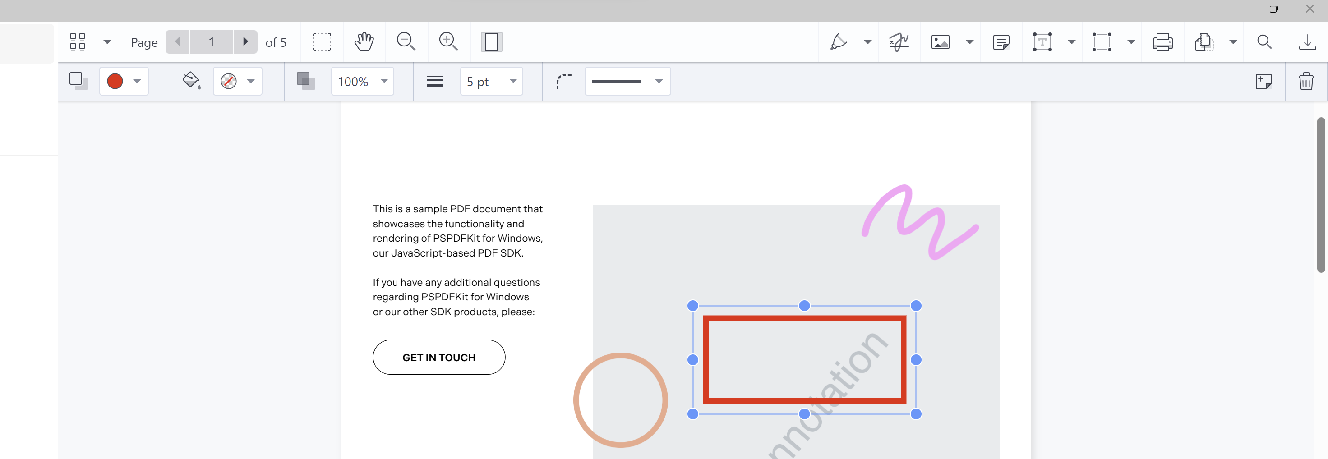
Task: Open the Signature tool
Action: (x=899, y=42)
